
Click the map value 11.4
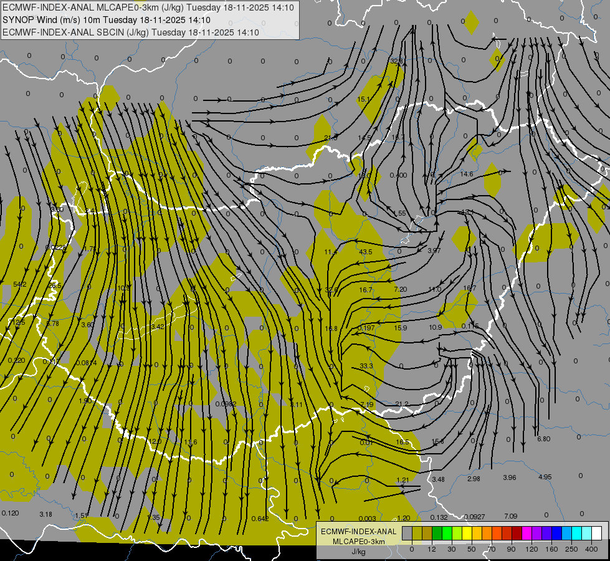[331, 252]
